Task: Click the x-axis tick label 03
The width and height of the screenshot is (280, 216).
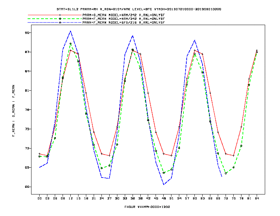Action: click(47, 198)
